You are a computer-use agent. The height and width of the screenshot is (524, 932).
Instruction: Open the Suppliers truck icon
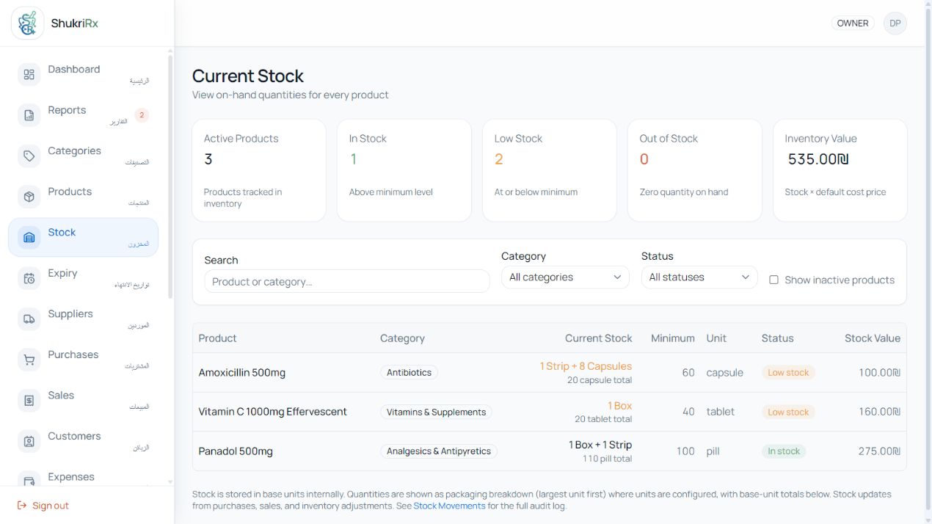[29, 319]
